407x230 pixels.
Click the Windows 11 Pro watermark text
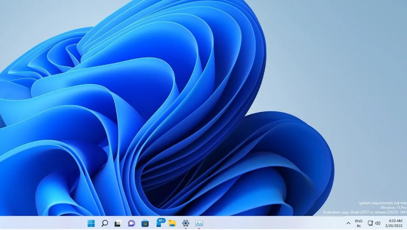pos(393,208)
